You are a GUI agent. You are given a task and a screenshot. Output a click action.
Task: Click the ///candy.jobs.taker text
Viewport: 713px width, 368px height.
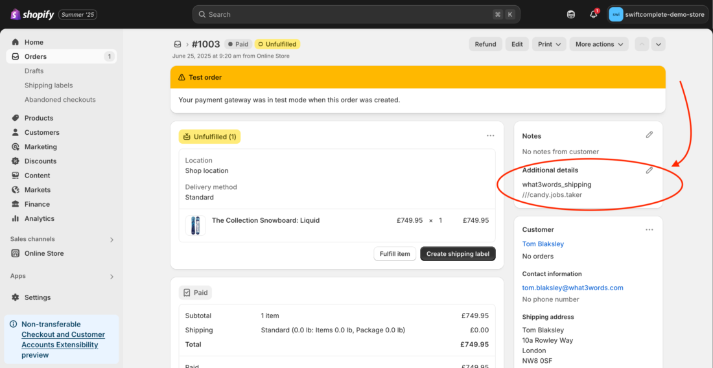pyautogui.click(x=552, y=195)
